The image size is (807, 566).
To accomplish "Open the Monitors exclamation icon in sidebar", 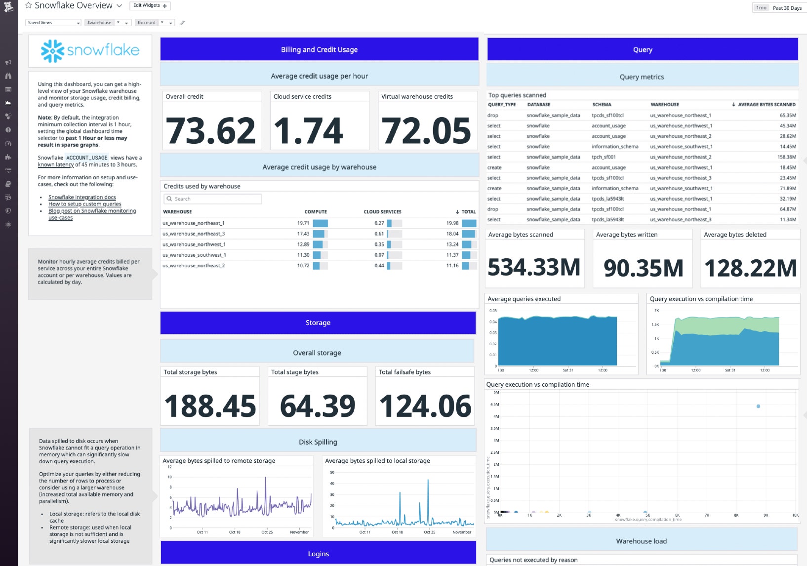I will (x=8, y=130).
